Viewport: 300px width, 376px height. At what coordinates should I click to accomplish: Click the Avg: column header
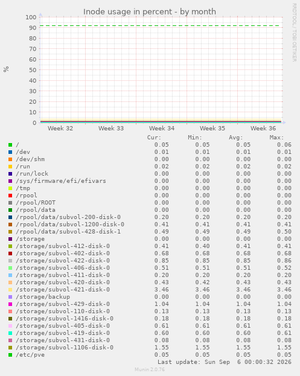236,138
